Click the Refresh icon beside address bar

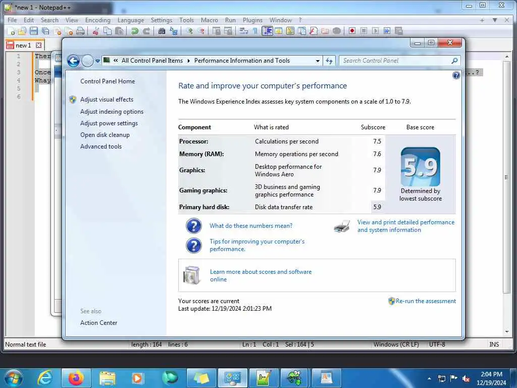pyautogui.click(x=329, y=61)
